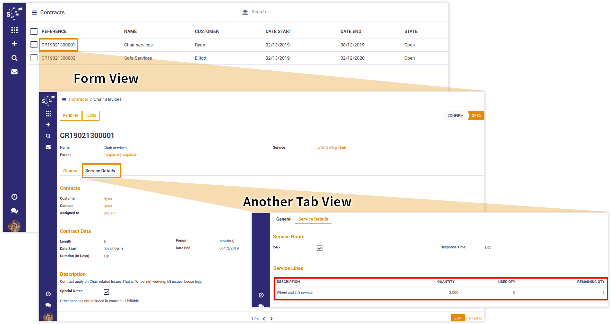Screen dimensions: 611x324
Task: Select the General tab in the form view
Action: click(x=71, y=171)
